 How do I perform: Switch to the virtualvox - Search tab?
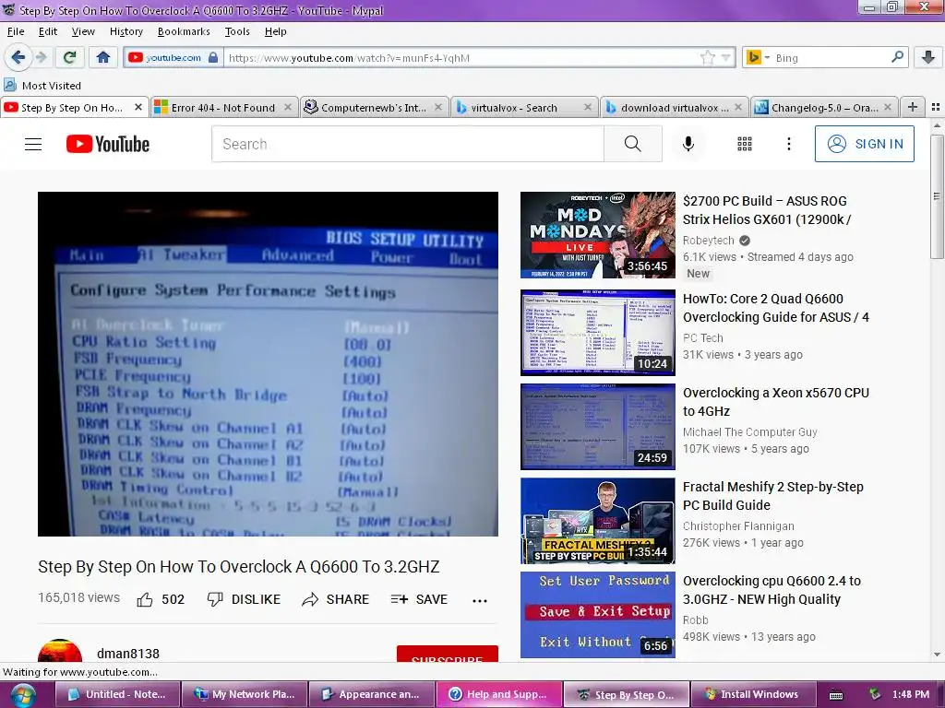click(523, 107)
